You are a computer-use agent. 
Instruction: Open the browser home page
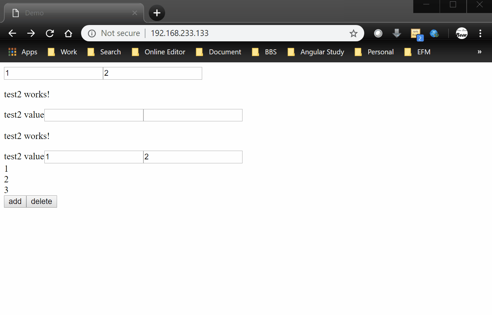(x=68, y=33)
